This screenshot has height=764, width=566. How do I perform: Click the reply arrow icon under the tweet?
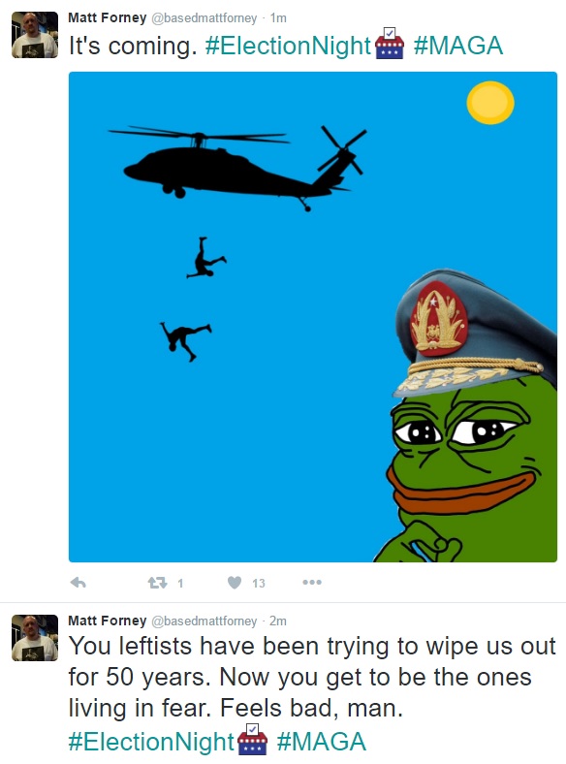(78, 583)
